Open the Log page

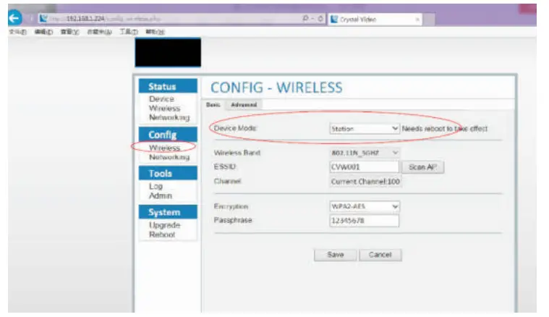(x=156, y=186)
